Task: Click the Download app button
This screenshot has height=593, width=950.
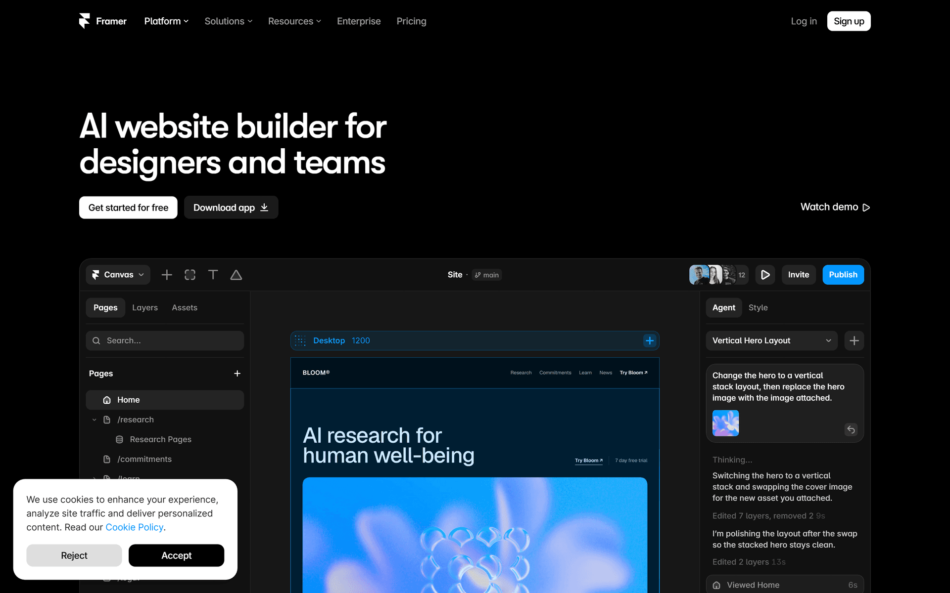Action: pos(231,208)
